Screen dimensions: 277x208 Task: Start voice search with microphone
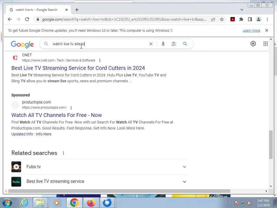point(163,44)
